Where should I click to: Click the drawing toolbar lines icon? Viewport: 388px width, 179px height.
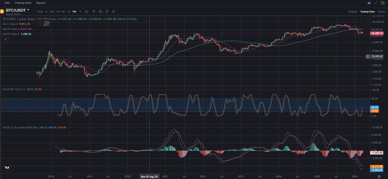(47, 24)
